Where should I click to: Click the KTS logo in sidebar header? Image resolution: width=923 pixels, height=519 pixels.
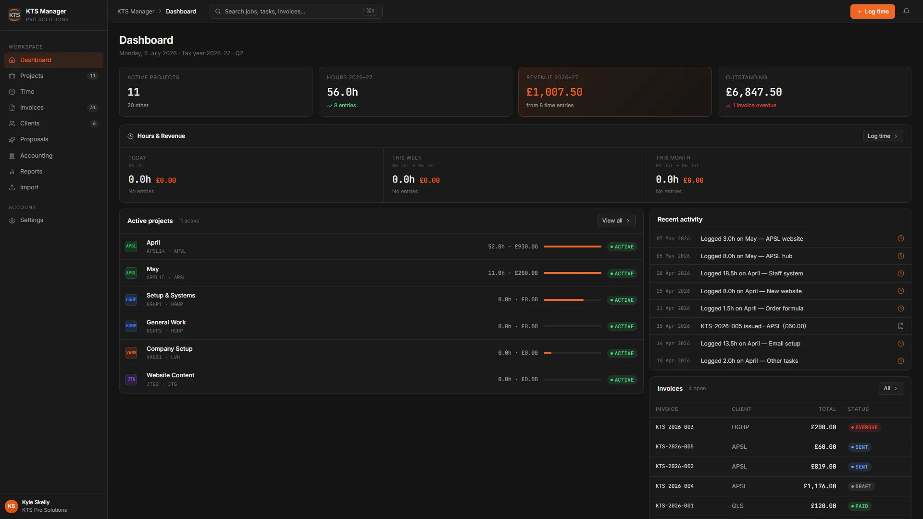tap(14, 15)
